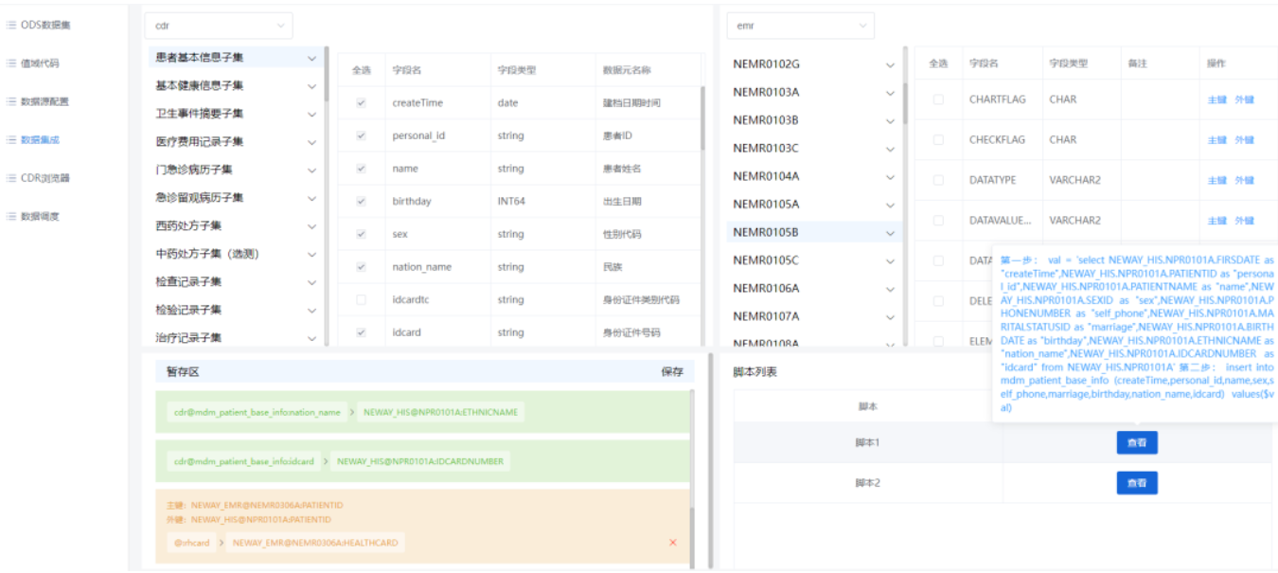1278x573 pixels.
Task: Uncheck the createTime field checkbox
Action: [361, 103]
